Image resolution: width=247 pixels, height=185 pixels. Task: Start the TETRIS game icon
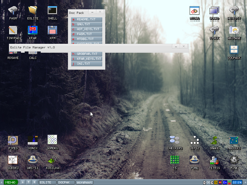coord(214,161)
